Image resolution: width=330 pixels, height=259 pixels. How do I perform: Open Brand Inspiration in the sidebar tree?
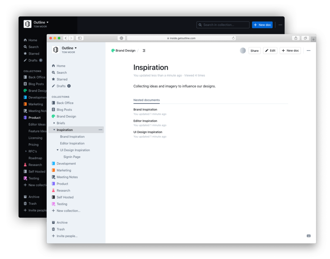[72, 137]
